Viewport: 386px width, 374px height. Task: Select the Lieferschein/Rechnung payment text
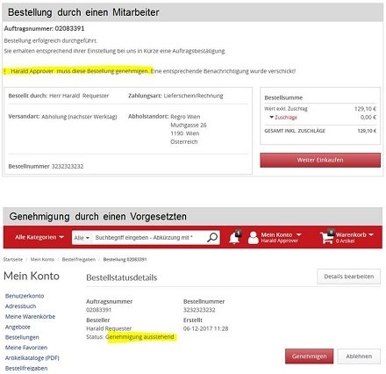pyautogui.click(x=193, y=96)
